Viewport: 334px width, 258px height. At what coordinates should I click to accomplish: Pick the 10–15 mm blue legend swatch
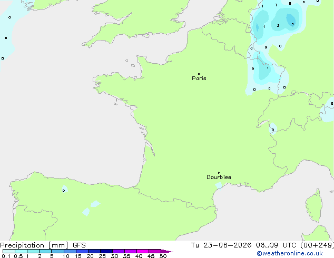tap(70, 251)
